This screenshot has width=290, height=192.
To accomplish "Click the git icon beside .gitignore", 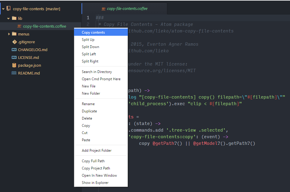I will (14, 42).
